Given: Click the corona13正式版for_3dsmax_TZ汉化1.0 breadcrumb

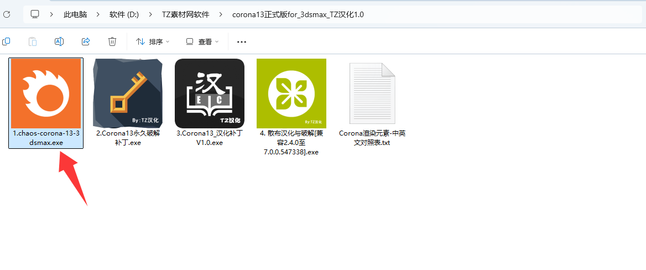Looking at the screenshot, I should [x=298, y=14].
